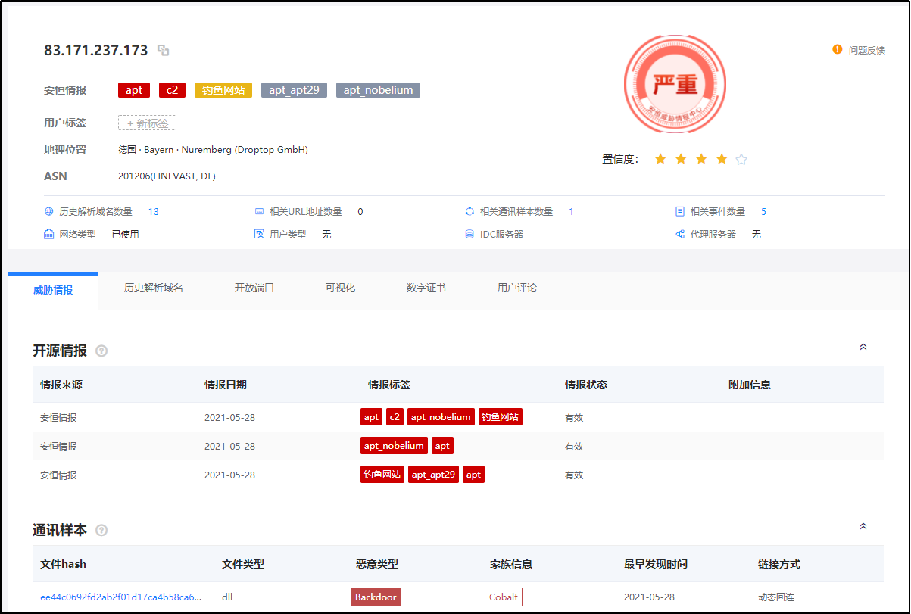Open the 开放端口 tab
Image resolution: width=911 pixels, height=614 pixels.
pyautogui.click(x=254, y=288)
